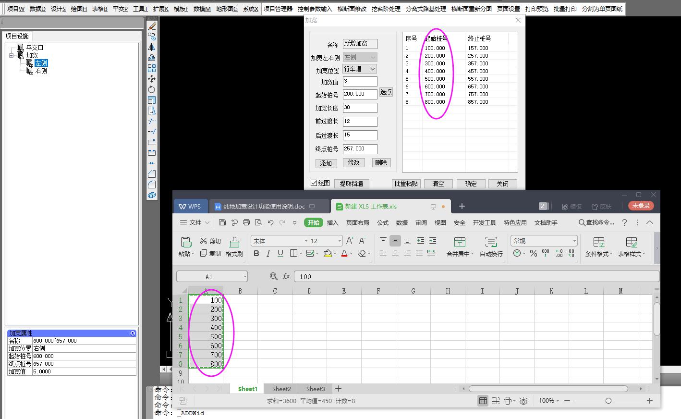Image resolution: width=681 pixels, height=419 pixels.
Task: Click the 添加 button in dialog
Action: 326,163
